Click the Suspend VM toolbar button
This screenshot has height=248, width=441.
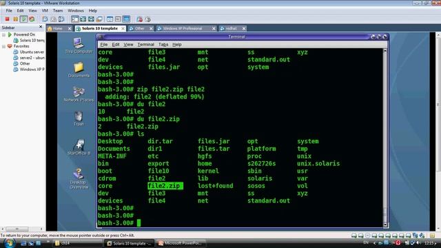pos(15,19)
